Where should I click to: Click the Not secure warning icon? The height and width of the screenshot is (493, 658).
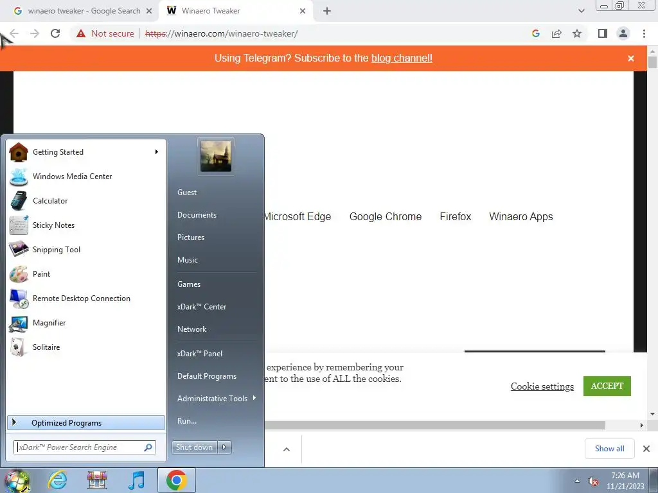click(x=81, y=33)
